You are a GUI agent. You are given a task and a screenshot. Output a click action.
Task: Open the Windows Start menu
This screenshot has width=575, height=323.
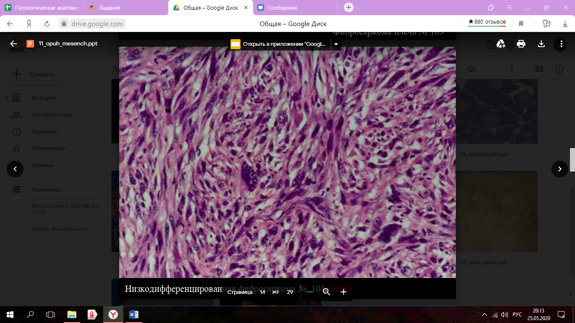pyautogui.click(x=10, y=314)
